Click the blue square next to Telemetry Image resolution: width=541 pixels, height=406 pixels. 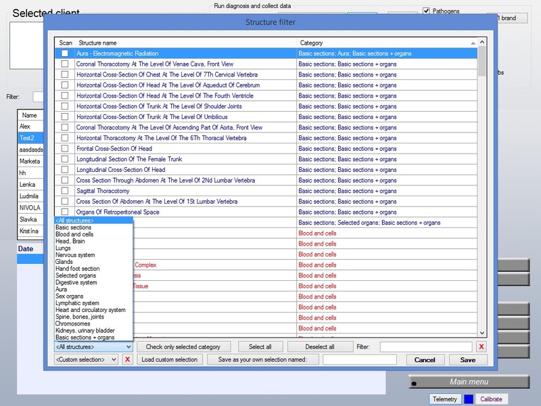pyautogui.click(x=469, y=399)
